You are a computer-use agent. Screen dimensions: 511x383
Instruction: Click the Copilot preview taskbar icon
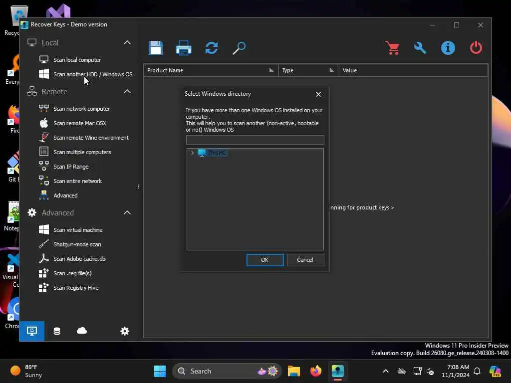495,371
